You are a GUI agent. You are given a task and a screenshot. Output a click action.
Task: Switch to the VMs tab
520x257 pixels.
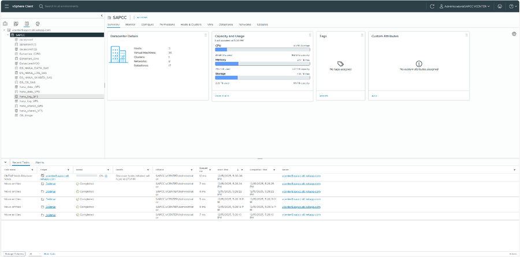coord(210,24)
